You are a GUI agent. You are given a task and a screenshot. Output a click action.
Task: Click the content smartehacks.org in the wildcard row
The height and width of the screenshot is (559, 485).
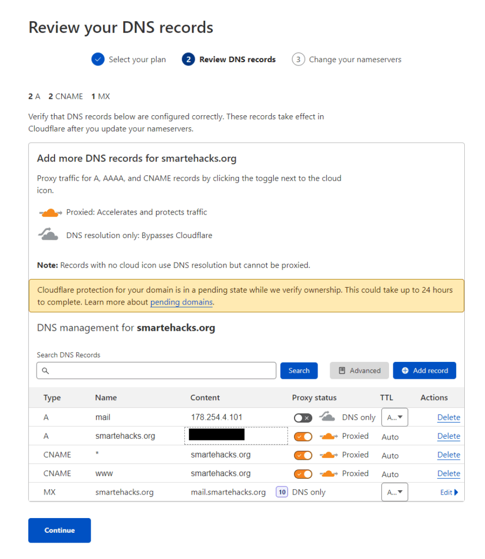(220, 455)
